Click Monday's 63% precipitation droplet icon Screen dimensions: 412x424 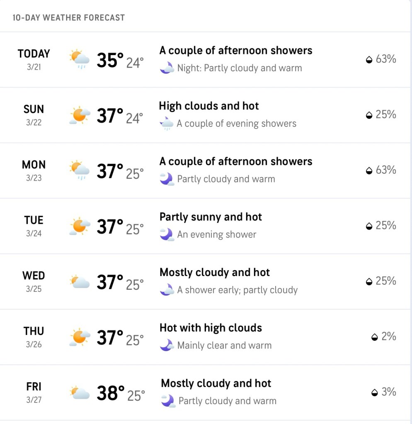tap(369, 171)
